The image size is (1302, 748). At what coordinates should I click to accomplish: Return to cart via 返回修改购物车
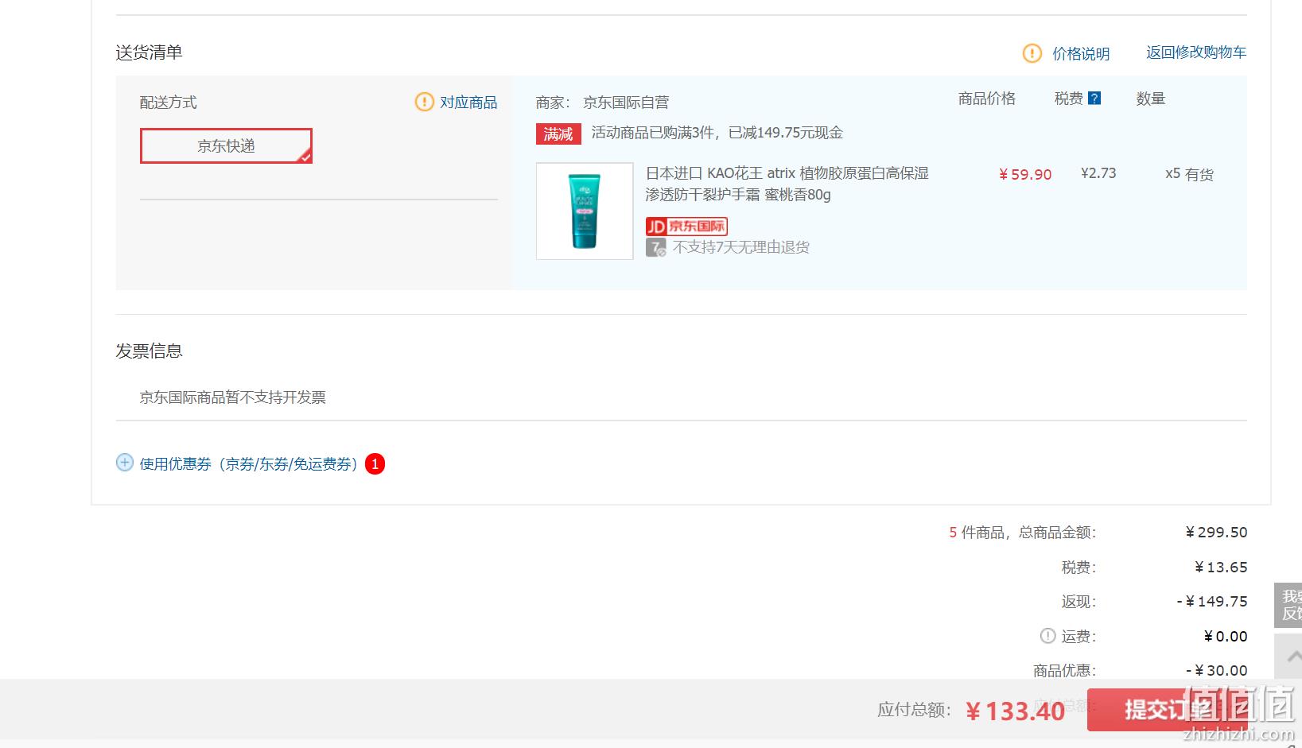(x=1196, y=52)
